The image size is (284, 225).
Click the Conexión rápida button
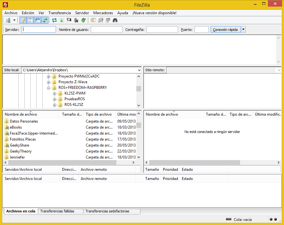[225, 30]
